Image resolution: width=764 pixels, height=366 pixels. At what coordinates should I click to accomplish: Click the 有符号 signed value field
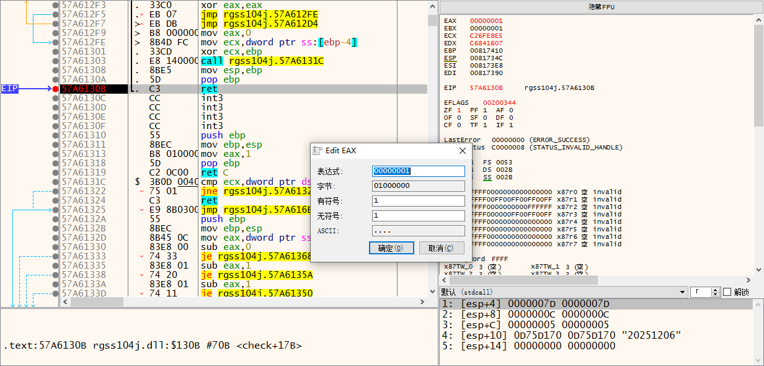pyautogui.click(x=418, y=201)
